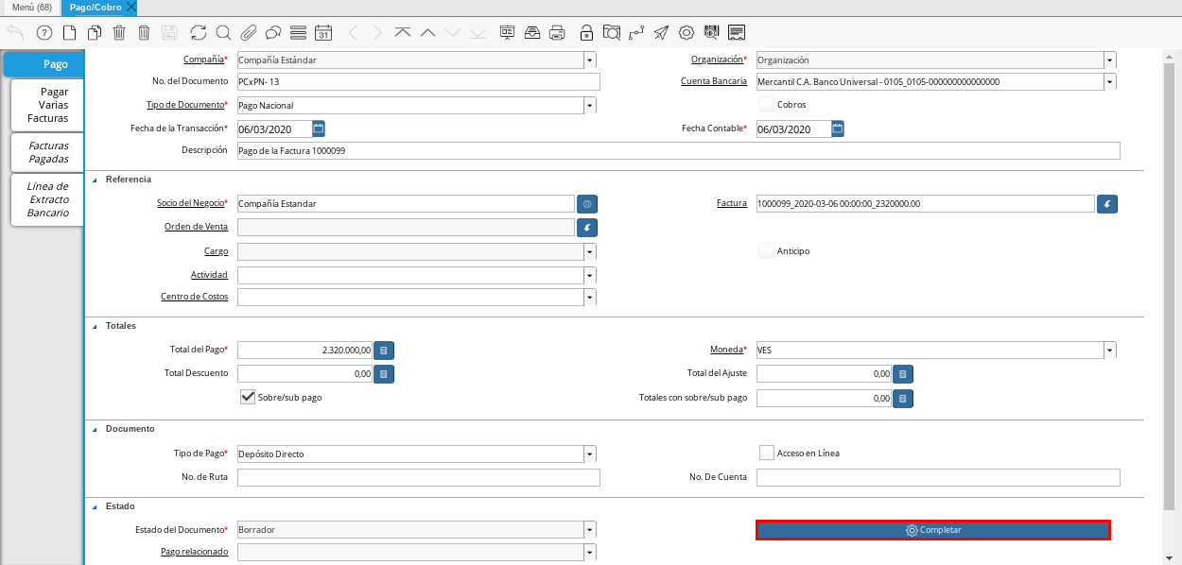This screenshot has width=1182, height=565.
Task: Enable the Cobros checkbox
Action: pos(767,104)
